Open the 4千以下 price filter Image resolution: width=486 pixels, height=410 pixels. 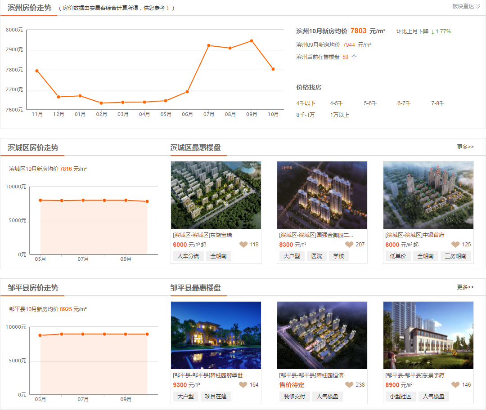pyautogui.click(x=306, y=103)
